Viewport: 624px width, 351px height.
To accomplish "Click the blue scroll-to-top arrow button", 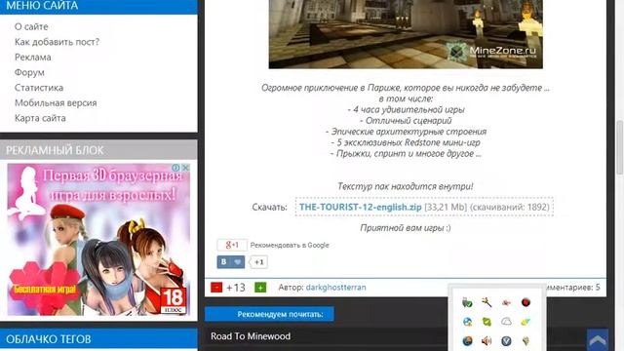I will point(598,339).
